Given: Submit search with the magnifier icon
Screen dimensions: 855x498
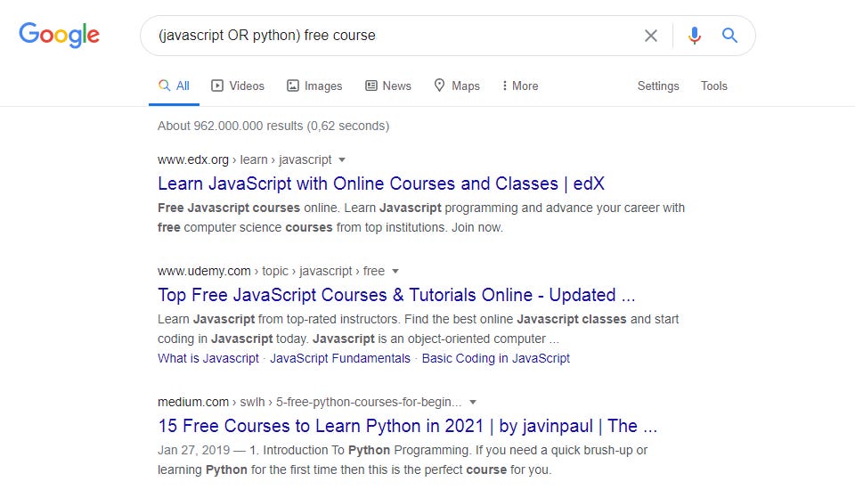Looking at the screenshot, I should point(729,36).
